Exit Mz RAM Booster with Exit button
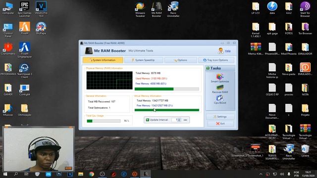The image size is (317, 178). click(x=220, y=124)
